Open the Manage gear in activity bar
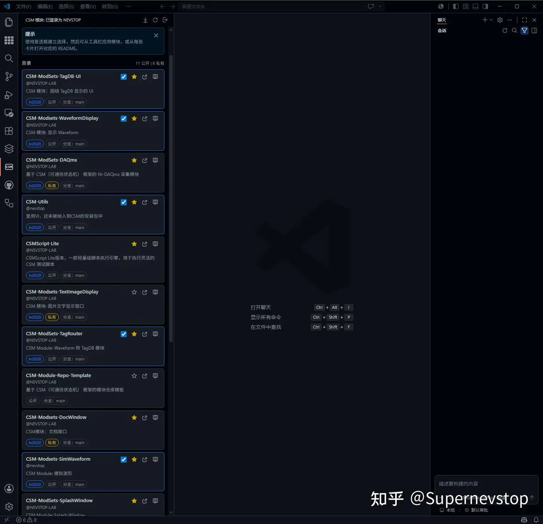 (x=9, y=507)
